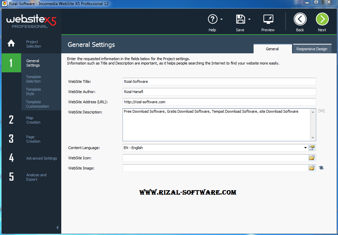Open the Help icon
338x235 pixels.
212,19
